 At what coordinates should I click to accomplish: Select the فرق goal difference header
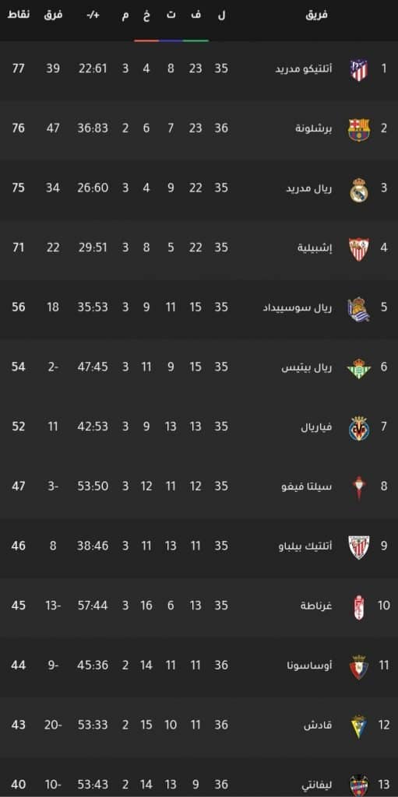click(53, 15)
